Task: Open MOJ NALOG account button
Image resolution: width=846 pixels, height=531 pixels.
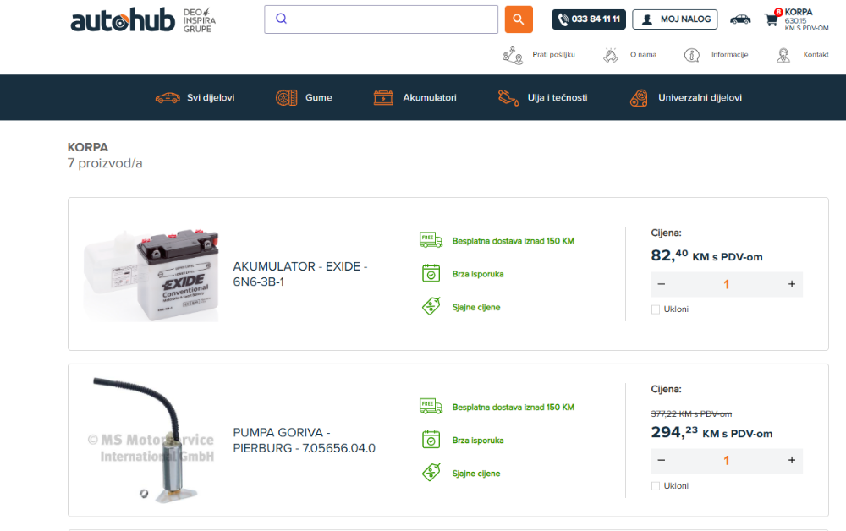Action: coord(675,19)
